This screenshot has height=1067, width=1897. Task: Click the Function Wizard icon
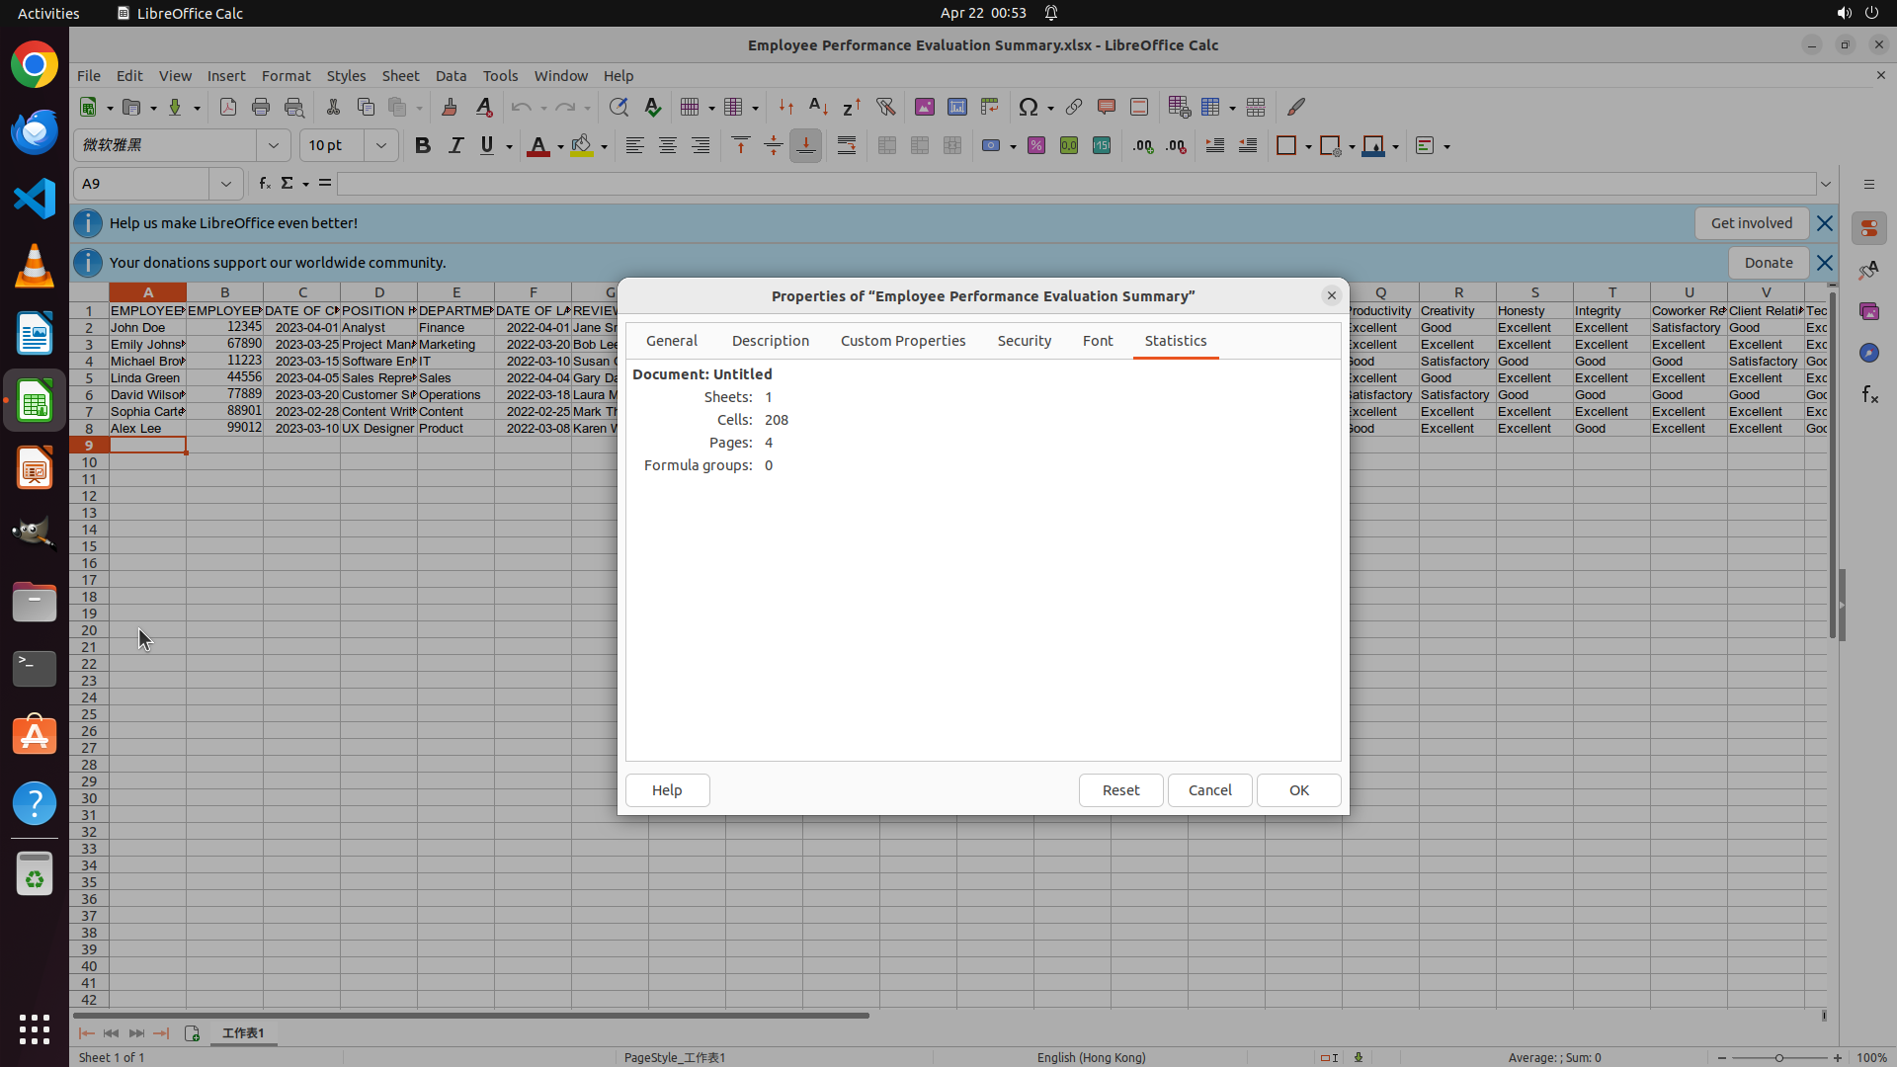click(x=264, y=184)
